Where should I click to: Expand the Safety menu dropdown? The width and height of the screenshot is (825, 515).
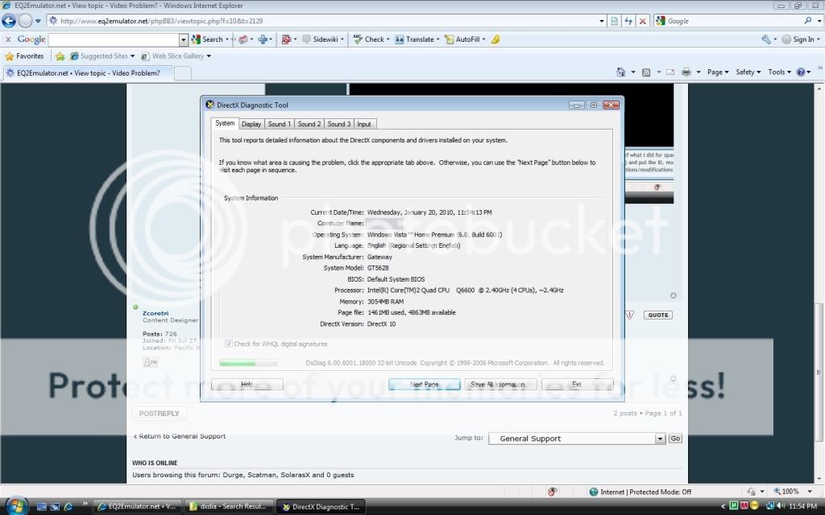click(x=748, y=72)
